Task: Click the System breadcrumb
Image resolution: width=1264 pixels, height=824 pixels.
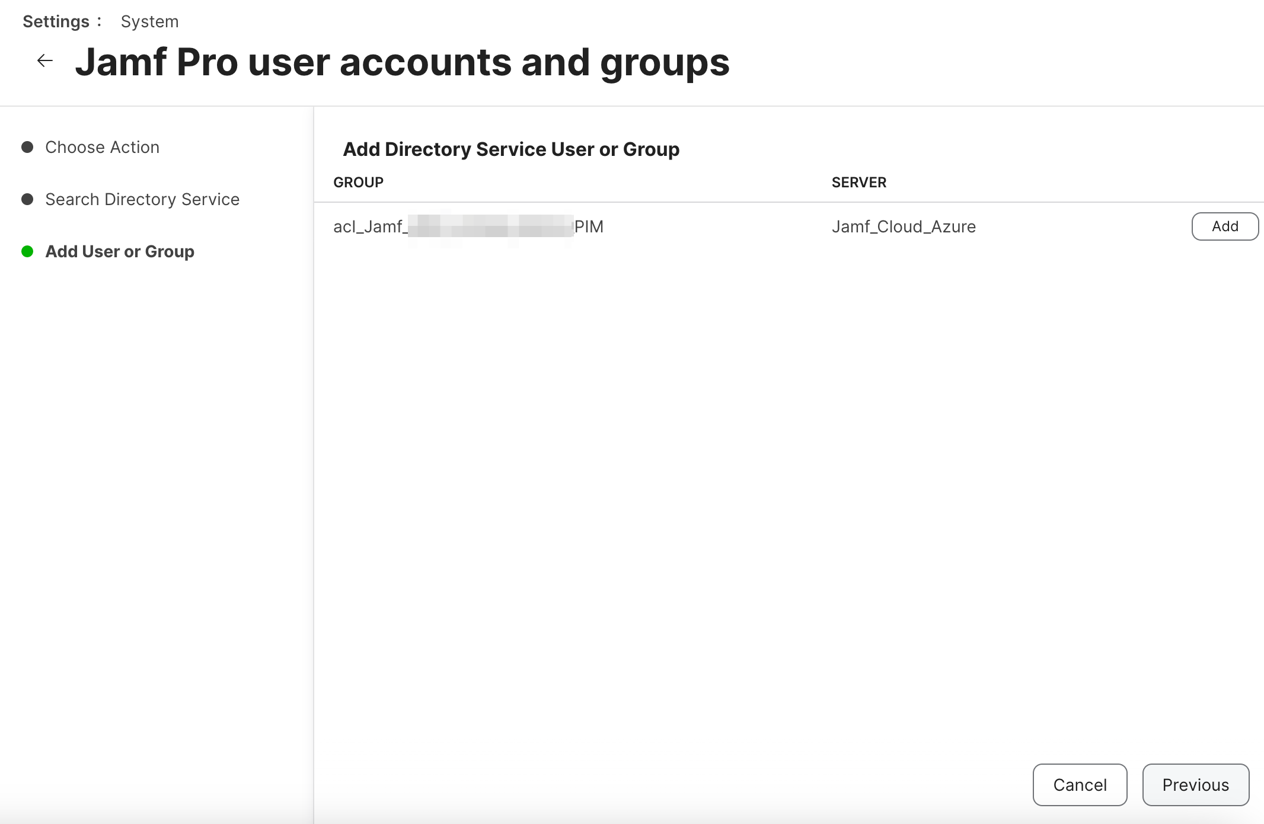Action: [x=149, y=22]
